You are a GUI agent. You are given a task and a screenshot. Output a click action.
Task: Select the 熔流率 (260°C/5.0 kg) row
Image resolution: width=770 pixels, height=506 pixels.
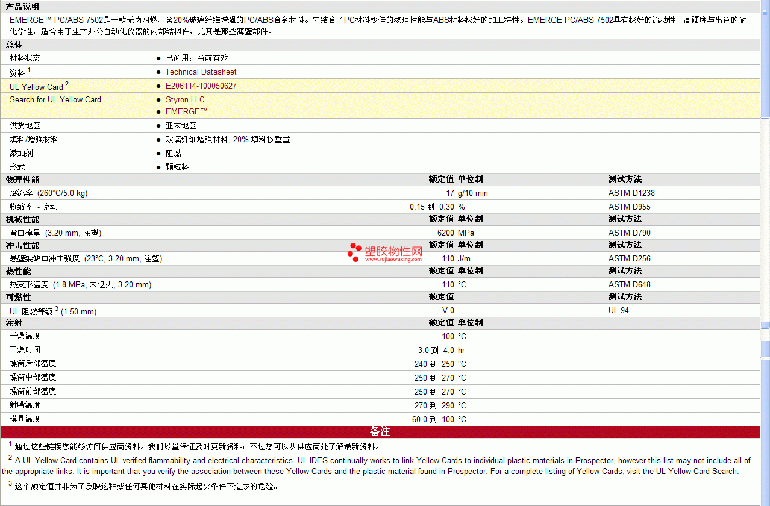tap(380, 193)
